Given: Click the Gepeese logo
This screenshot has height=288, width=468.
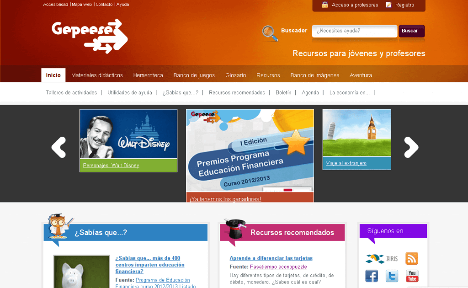Looking at the screenshot, I should pos(90,36).
